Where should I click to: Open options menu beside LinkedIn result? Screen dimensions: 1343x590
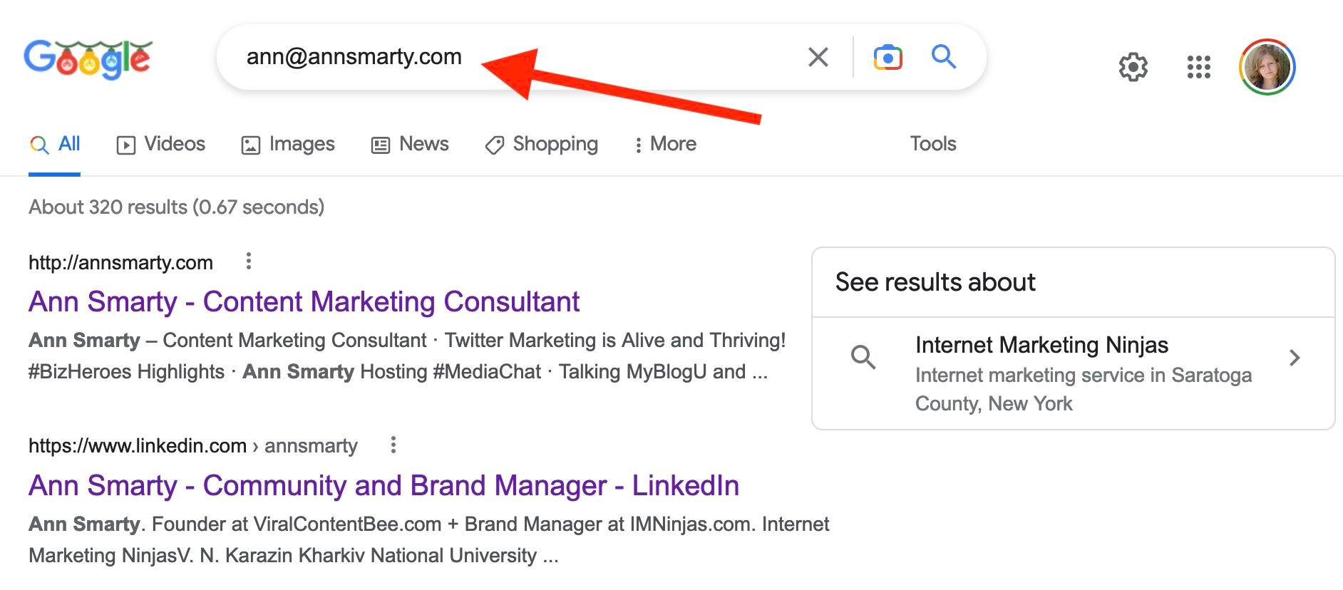393,445
